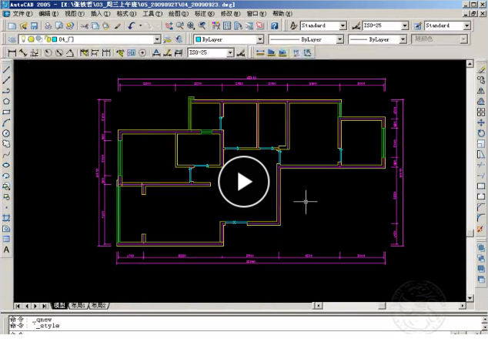Open the 修改(M) menu
This screenshot has height=352, width=488.
[230, 14]
